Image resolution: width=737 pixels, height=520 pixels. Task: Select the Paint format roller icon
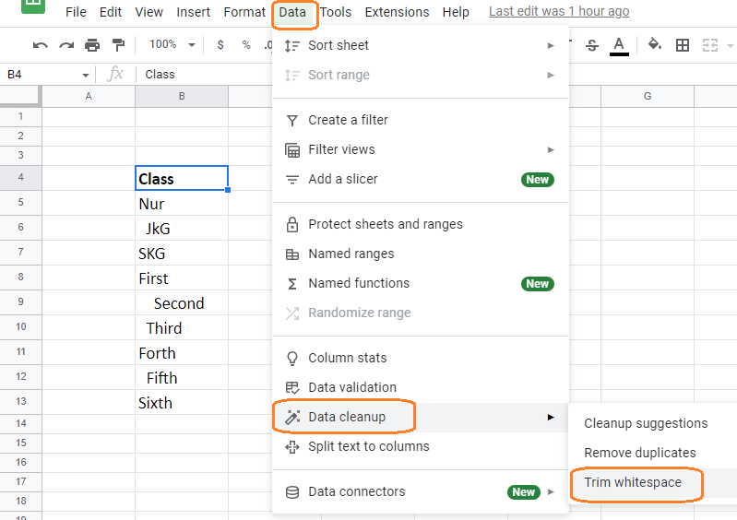point(118,45)
